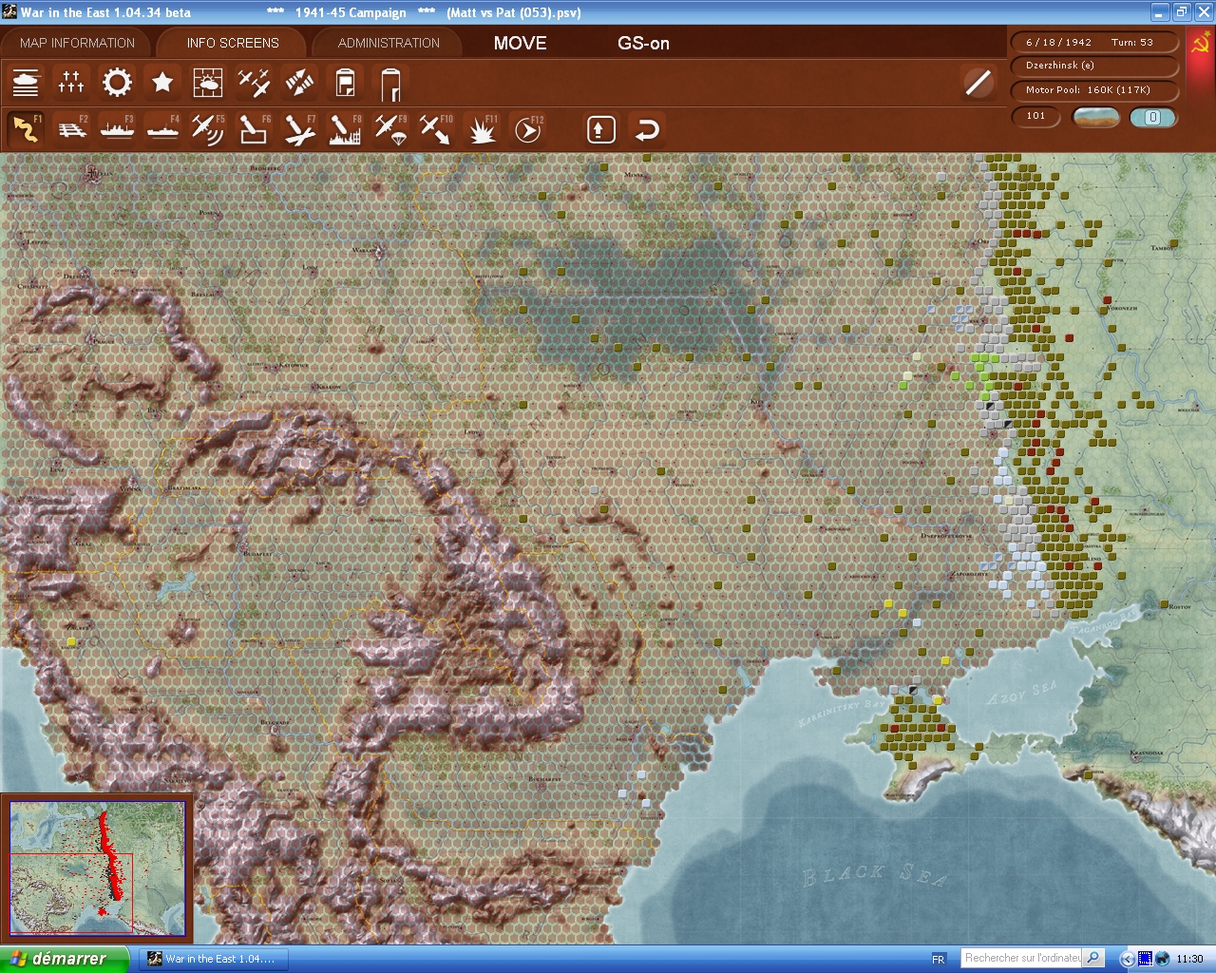The width and height of the screenshot is (1216, 973).
Task: Click the minimap in the corner
Action: pyautogui.click(x=97, y=868)
